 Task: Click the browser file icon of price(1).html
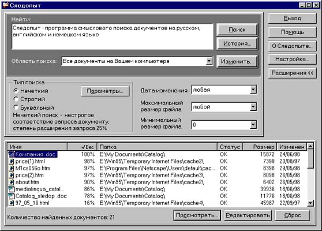(x=12, y=161)
